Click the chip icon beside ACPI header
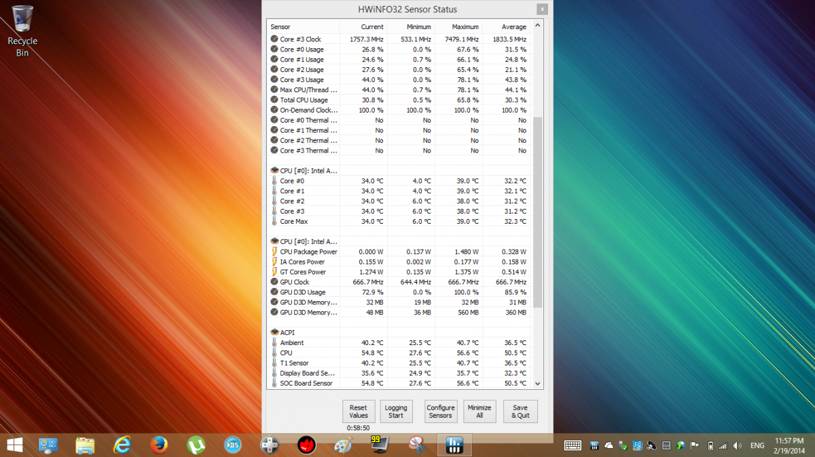The image size is (815, 457). (274, 332)
